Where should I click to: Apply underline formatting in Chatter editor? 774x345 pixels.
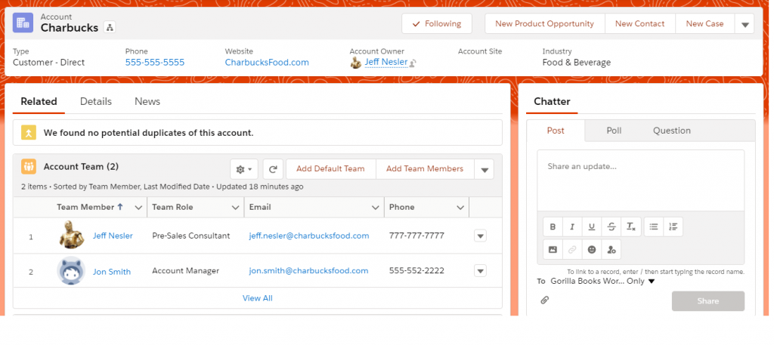coord(591,226)
